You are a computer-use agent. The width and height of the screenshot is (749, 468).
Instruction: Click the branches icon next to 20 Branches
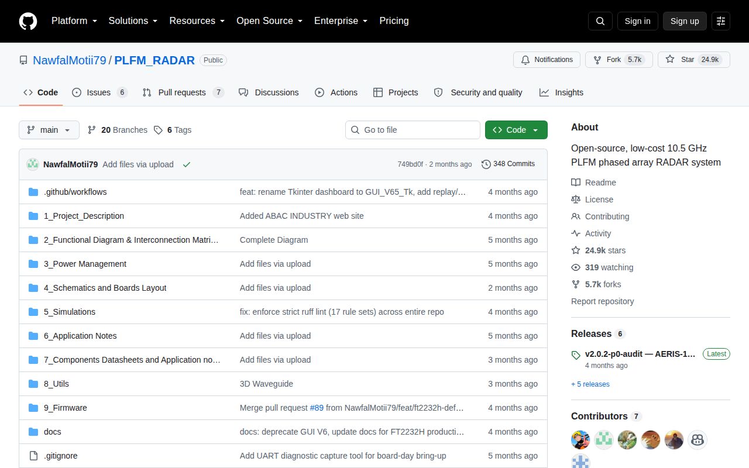[92, 130]
